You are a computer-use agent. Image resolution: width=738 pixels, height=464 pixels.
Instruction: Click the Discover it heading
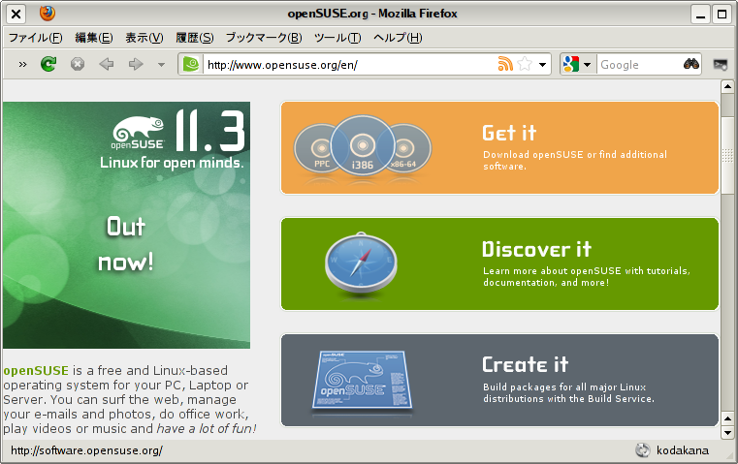click(536, 249)
